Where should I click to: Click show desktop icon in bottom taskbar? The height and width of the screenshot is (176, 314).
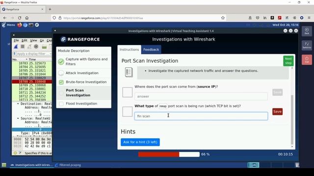(x=4, y=165)
